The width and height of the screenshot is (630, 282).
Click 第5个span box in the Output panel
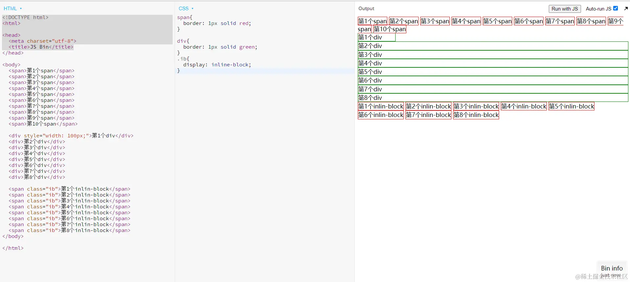pyautogui.click(x=497, y=21)
